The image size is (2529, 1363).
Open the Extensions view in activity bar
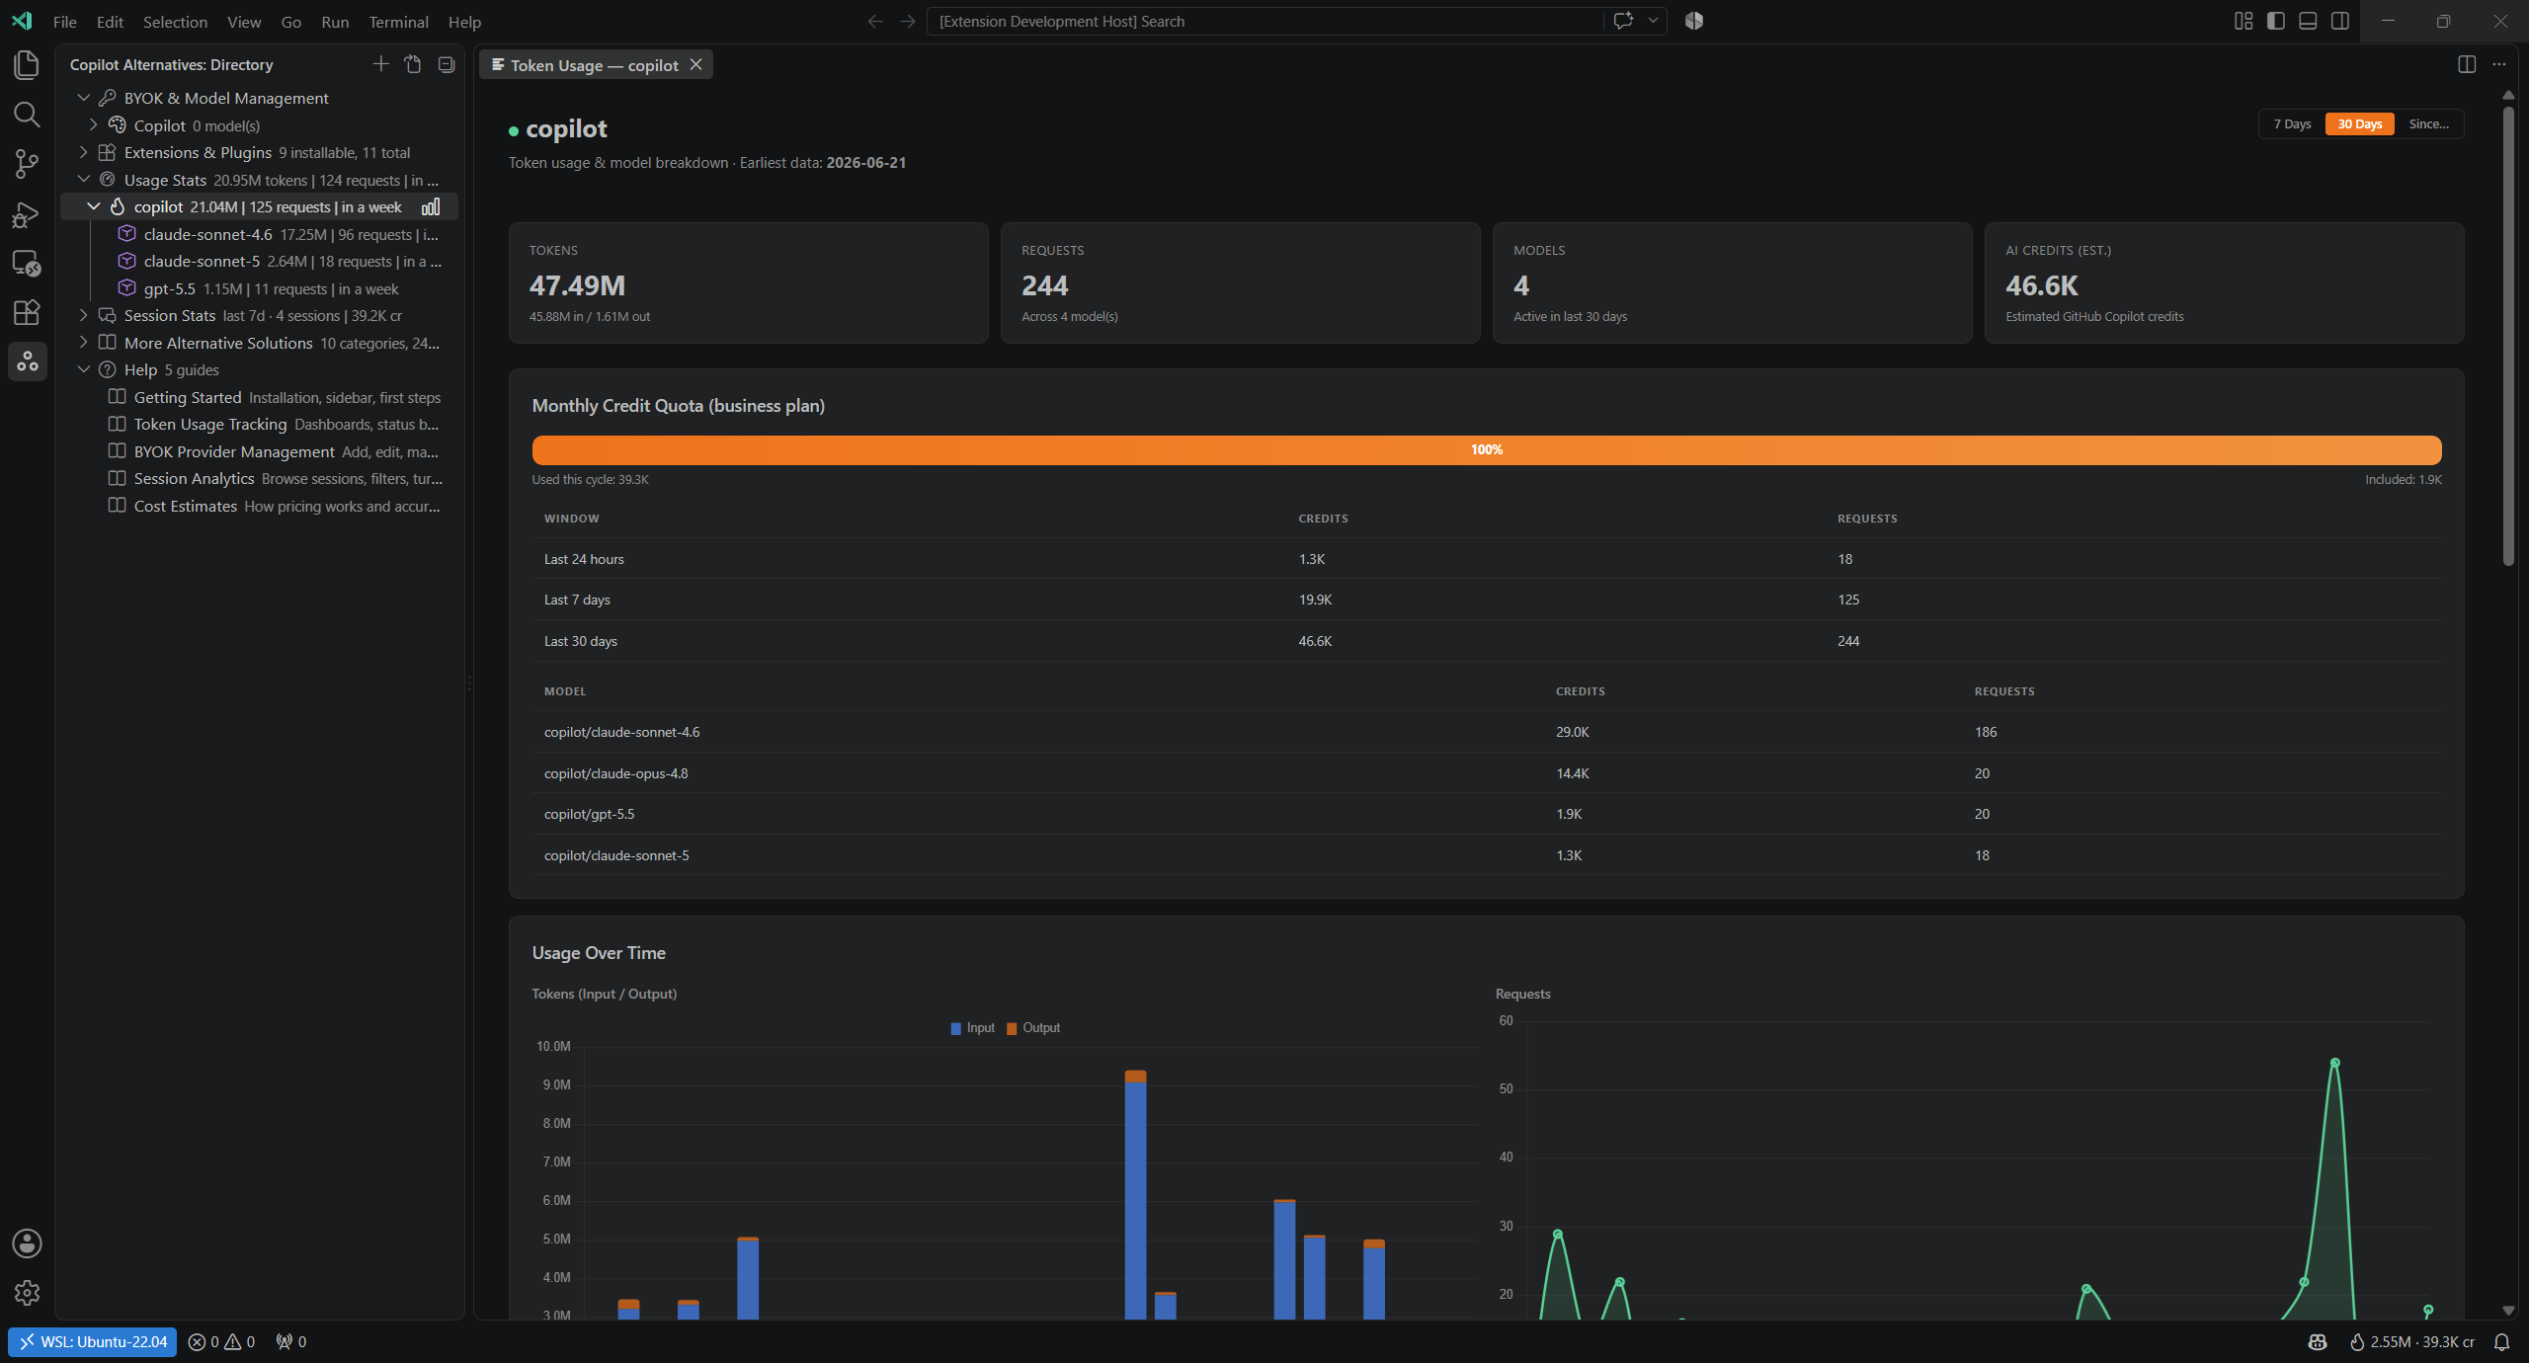tap(27, 312)
